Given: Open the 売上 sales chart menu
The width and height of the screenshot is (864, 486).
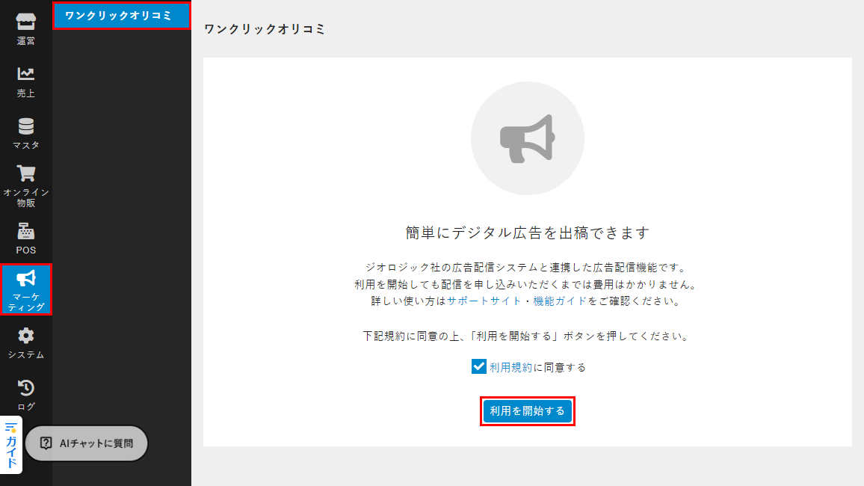Looking at the screenshot, I should click(x=26, y=81).
